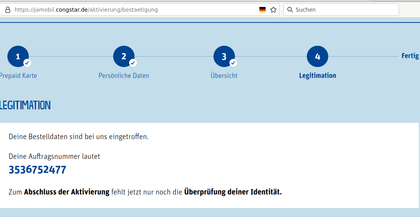
Task: Click the Fertig final step label
Action: click(410, 56)
